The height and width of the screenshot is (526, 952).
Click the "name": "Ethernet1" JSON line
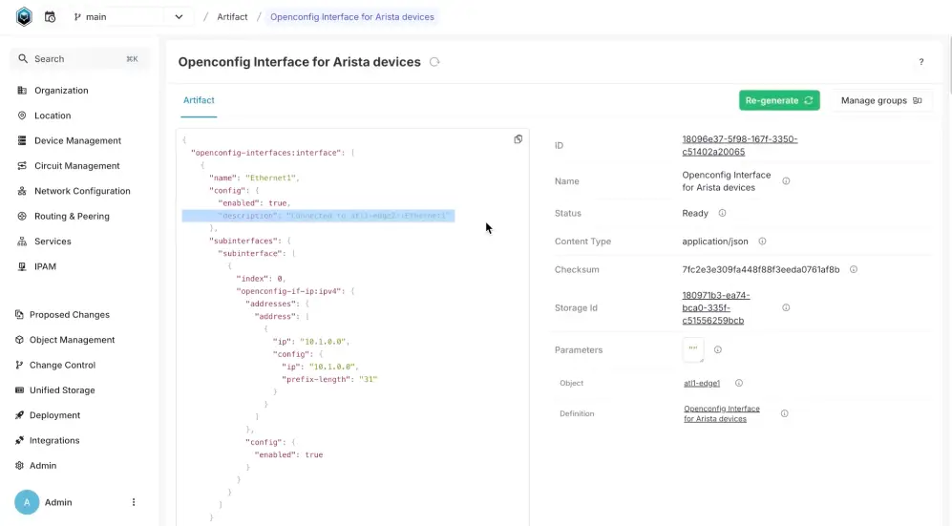254,178
